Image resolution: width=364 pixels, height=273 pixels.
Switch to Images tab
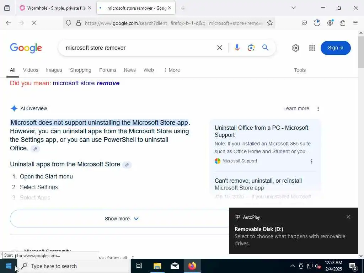coord(54,70)
